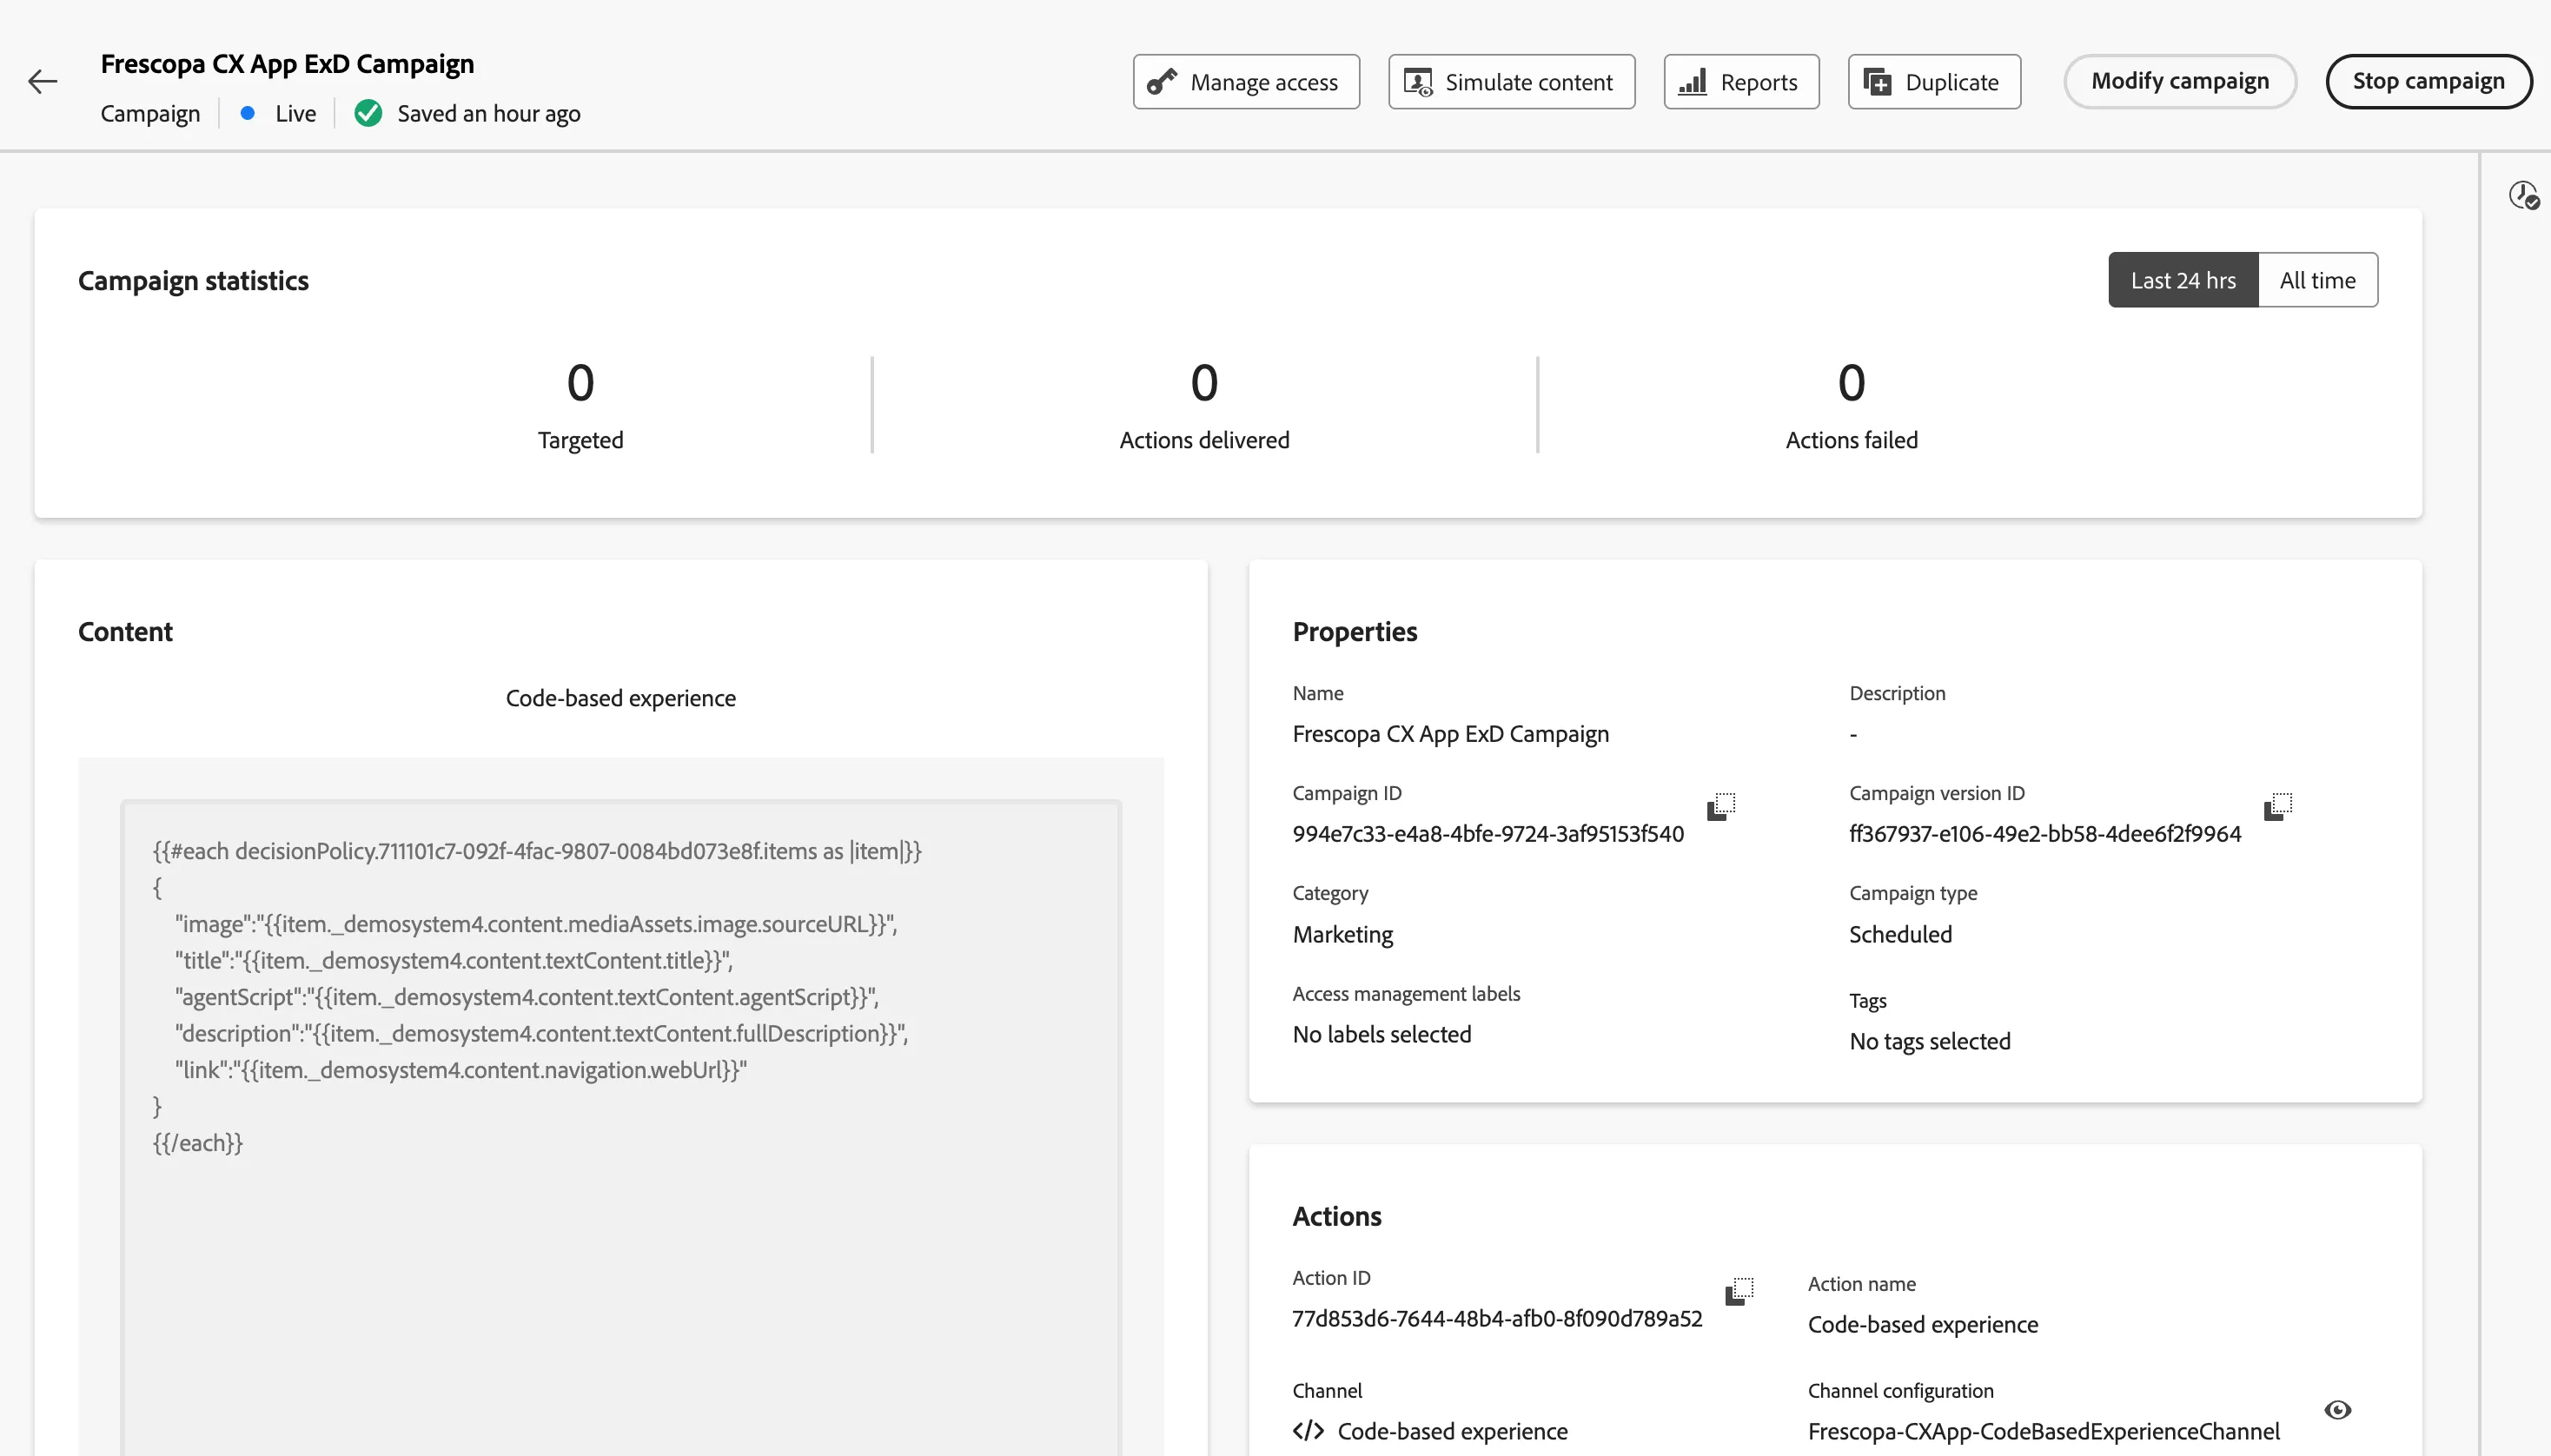Click No tags selected text
2551x1456 pixels.
(x=1929, y=1041)
